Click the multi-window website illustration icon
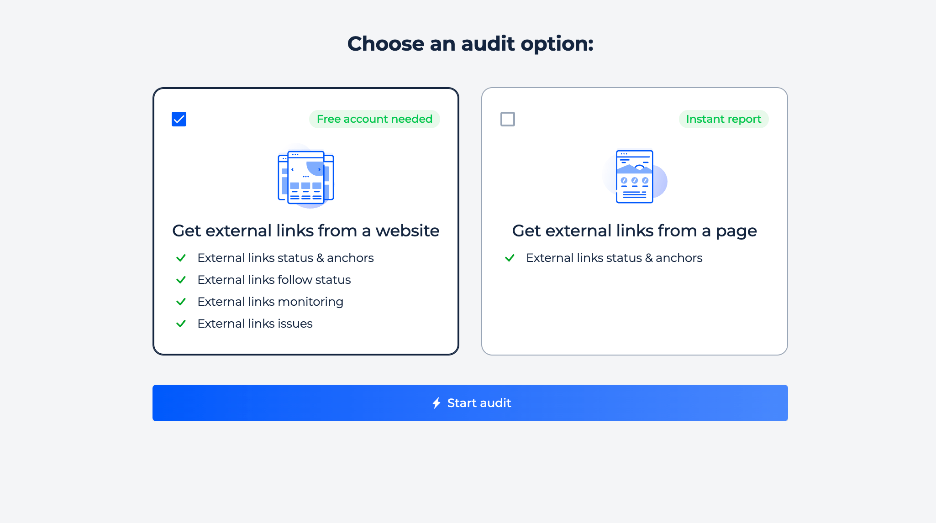This screenshot has height=523, width=936. [x=306, y=177]
